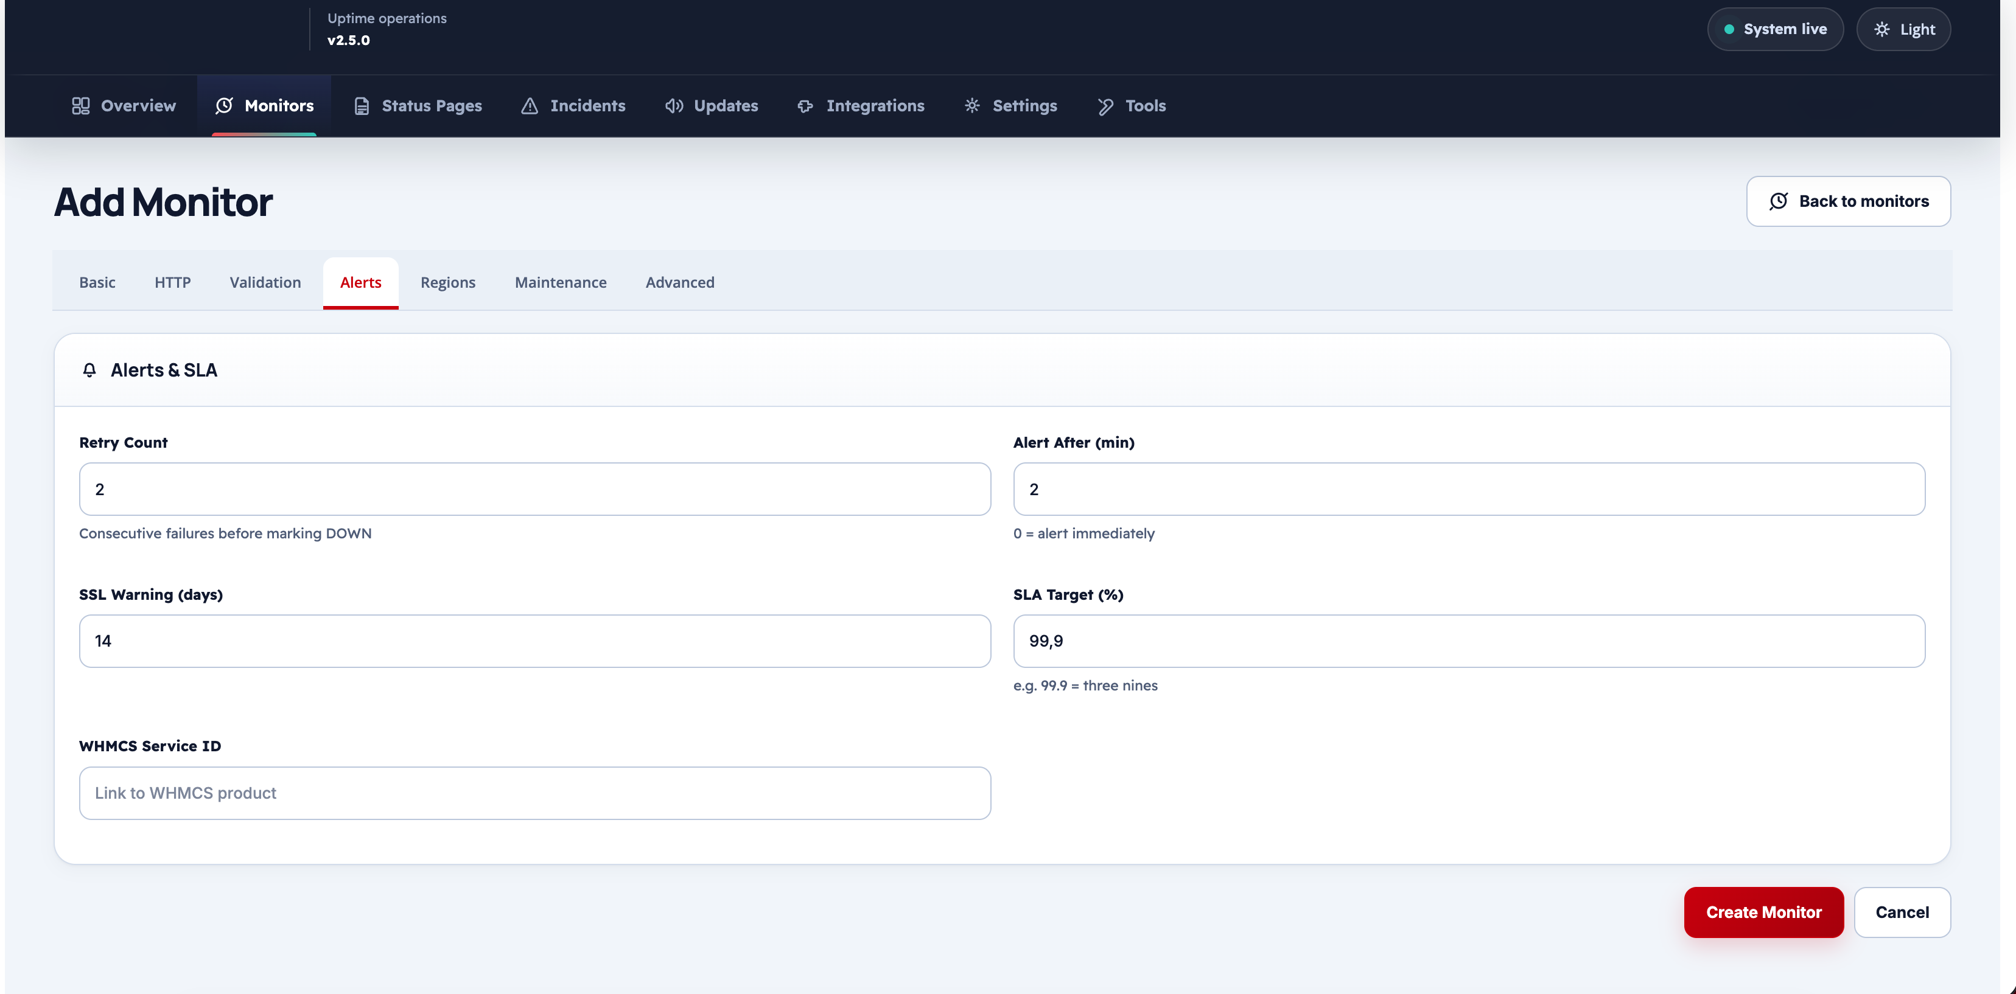Click the 'Consecutive failures before marking DOWN' hint

tap(225, 533)
